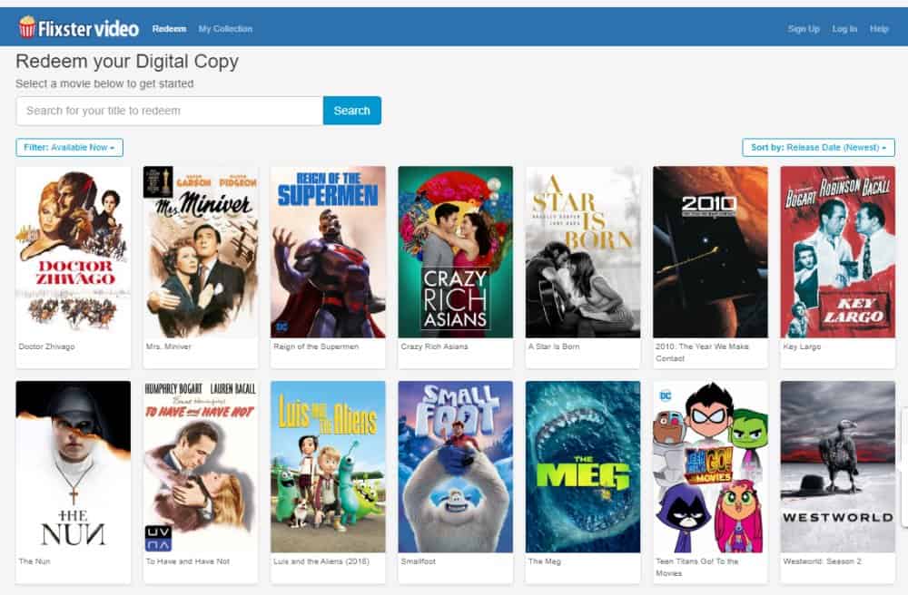Open the Filter: Available Now dropdown
908x595 pixels.
(69, 147)
